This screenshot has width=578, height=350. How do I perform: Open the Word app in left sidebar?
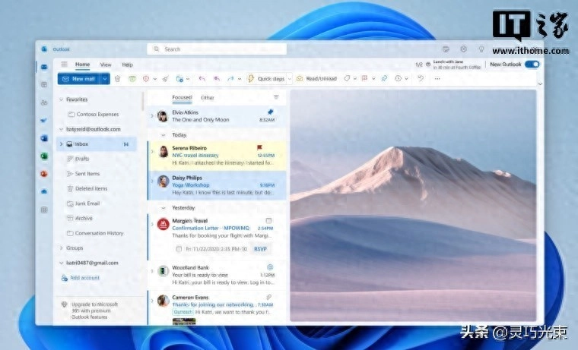point(44,137)
